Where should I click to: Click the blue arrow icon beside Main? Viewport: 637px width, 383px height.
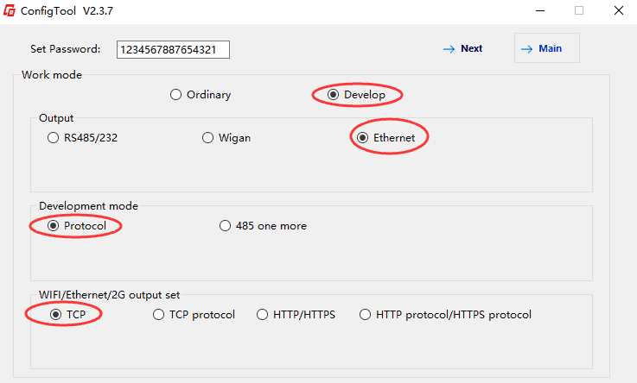click(x=526, y=49)
